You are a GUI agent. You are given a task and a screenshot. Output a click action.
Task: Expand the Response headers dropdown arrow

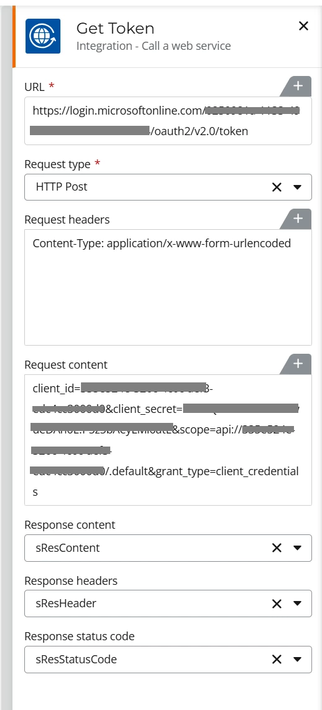(298, 603)
